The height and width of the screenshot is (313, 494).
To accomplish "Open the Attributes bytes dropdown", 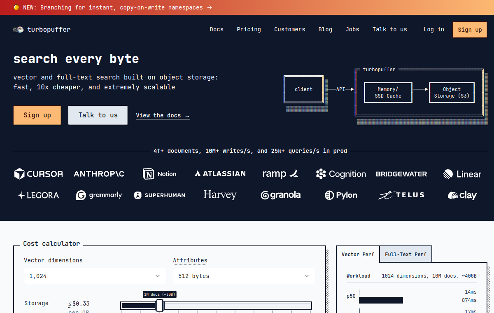I will pyautogui.click(x=244, y=276).
